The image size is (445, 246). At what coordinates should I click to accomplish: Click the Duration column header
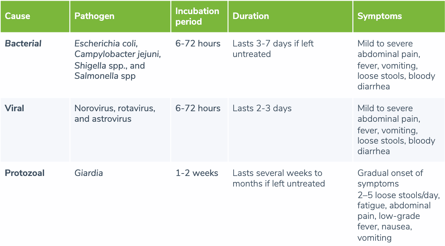(251, 16)
